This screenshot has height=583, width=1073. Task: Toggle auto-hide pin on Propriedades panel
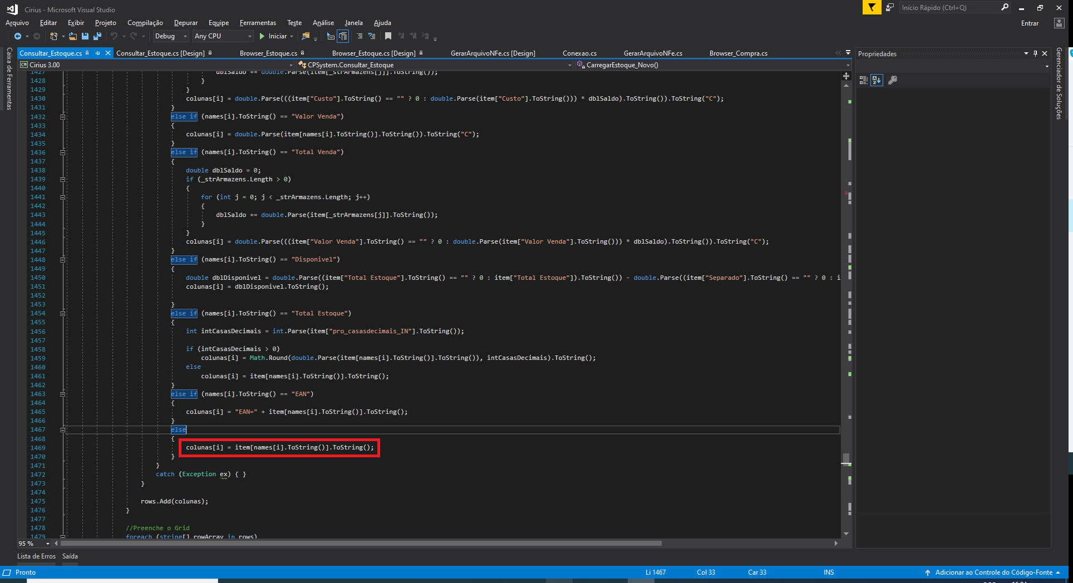click(x=1035, y=53)
